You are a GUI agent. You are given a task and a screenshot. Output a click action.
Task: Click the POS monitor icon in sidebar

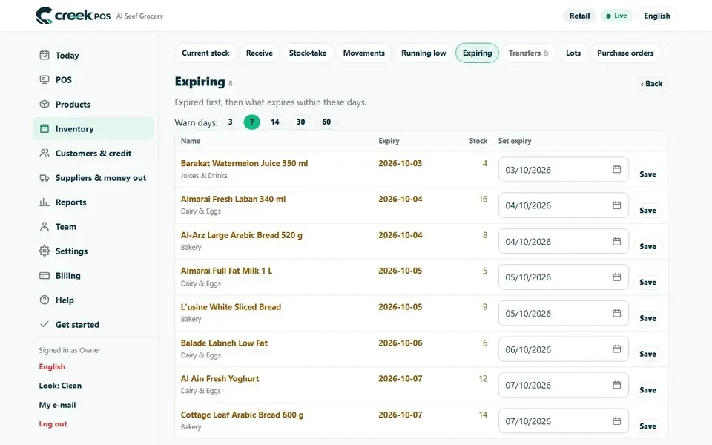pos(44,79)
